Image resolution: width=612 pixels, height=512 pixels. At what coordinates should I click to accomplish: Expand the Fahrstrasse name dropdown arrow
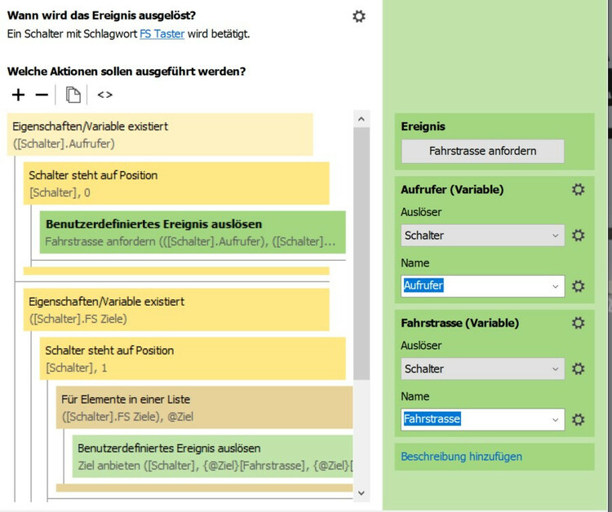[556, 420]
